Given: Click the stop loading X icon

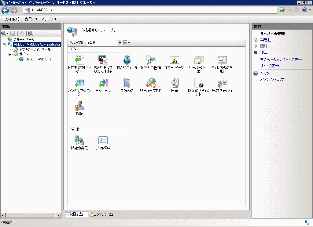Looking at the screenshot, I should tap(289, 10).
